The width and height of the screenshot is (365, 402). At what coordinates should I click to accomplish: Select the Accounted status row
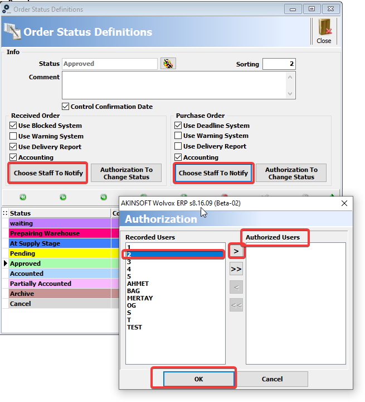[60, 273]
